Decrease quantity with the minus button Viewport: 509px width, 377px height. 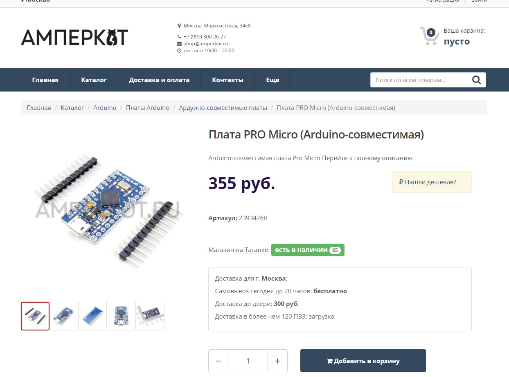point(218,361)
